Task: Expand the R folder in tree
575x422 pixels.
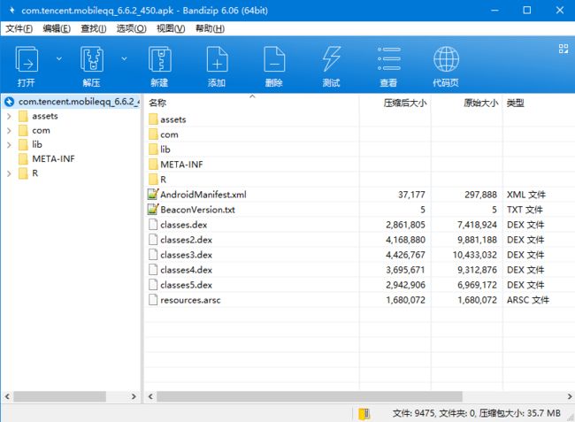Action: 9,173
